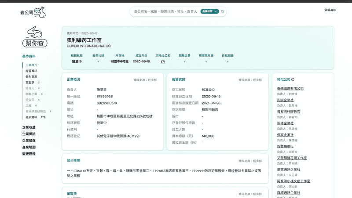Click 資料來源：經濟部 in 營利事業 card
Screen dimensions: 352x198
pyautogui.click(x=250, y=161)
